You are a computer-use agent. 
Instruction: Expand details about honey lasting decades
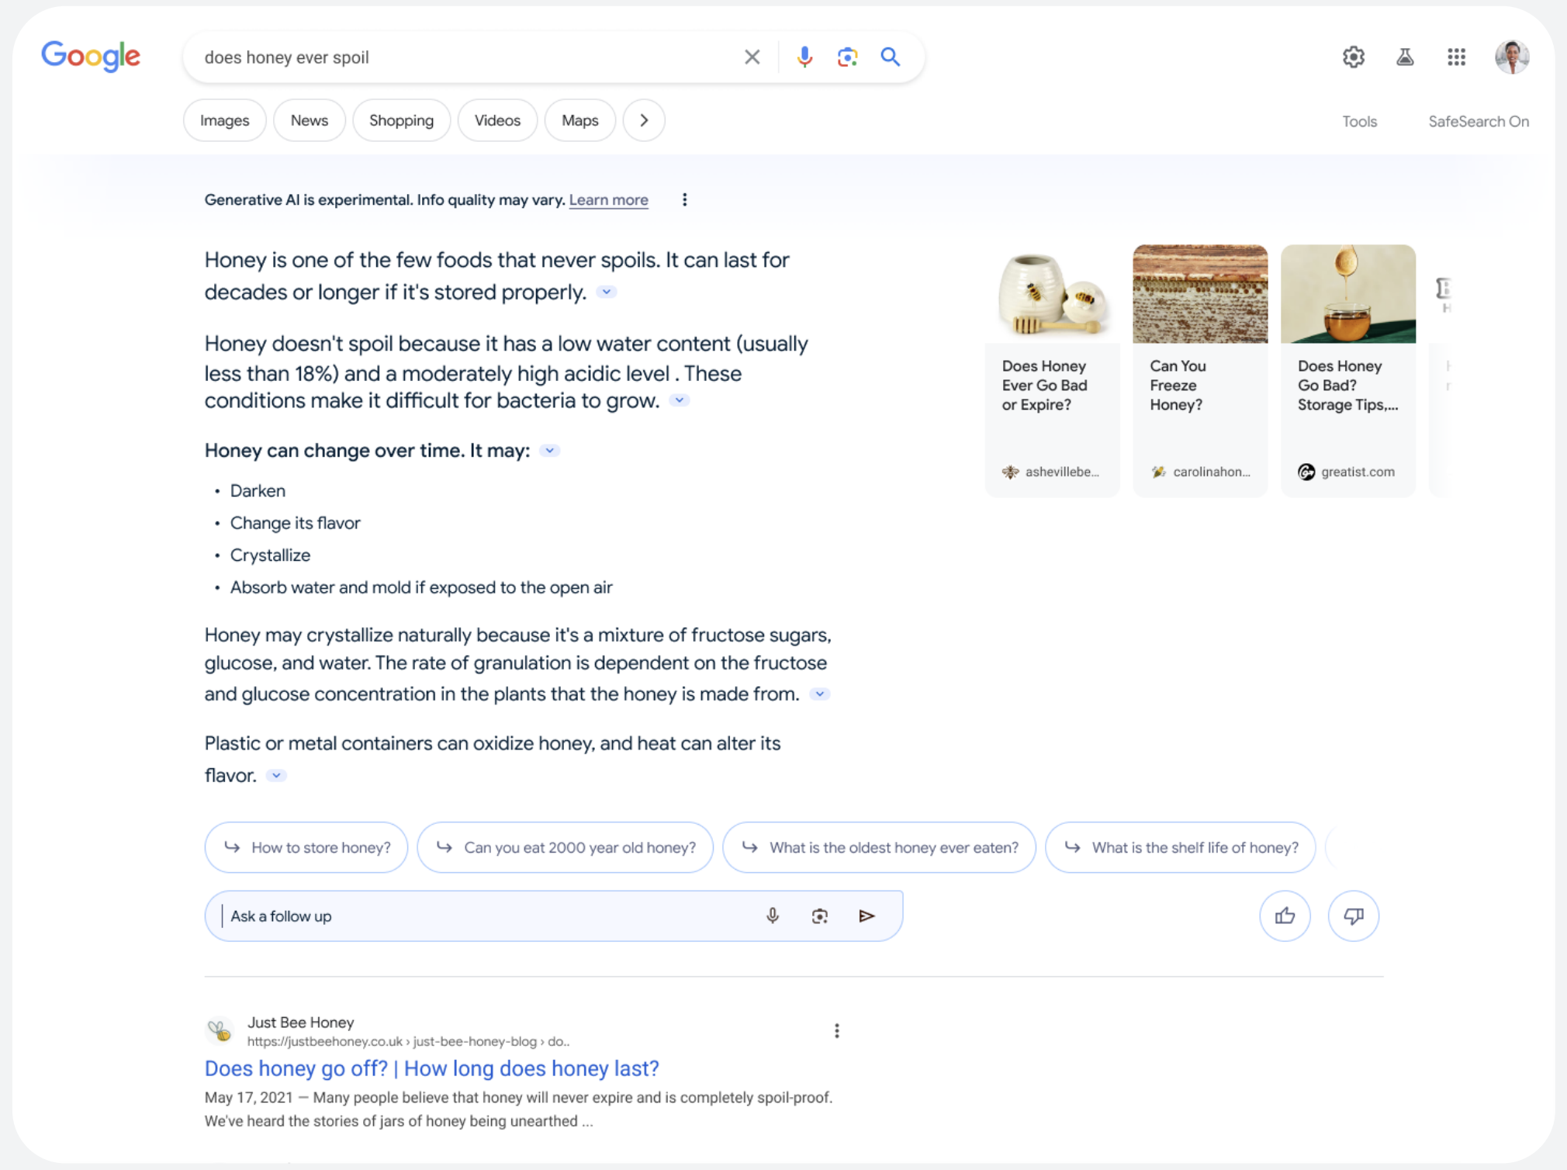pyautogui.click(x=606, y=292)
